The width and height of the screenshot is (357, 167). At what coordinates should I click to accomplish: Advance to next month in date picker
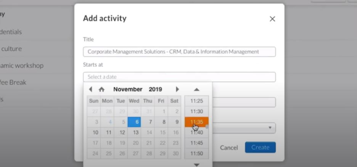177,89
